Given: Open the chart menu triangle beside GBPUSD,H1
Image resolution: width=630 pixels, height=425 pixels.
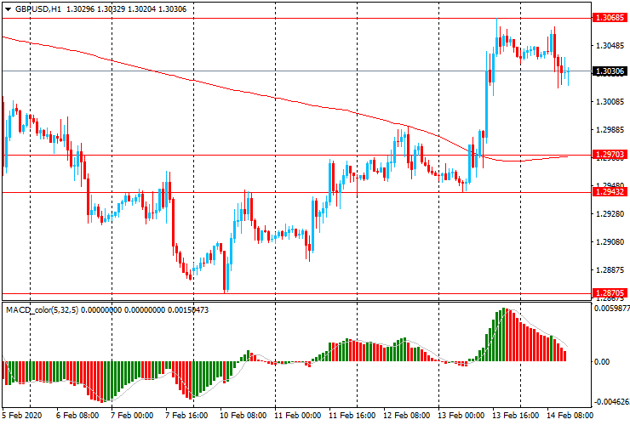Looking at the screenshot, I should coord(8,9).
